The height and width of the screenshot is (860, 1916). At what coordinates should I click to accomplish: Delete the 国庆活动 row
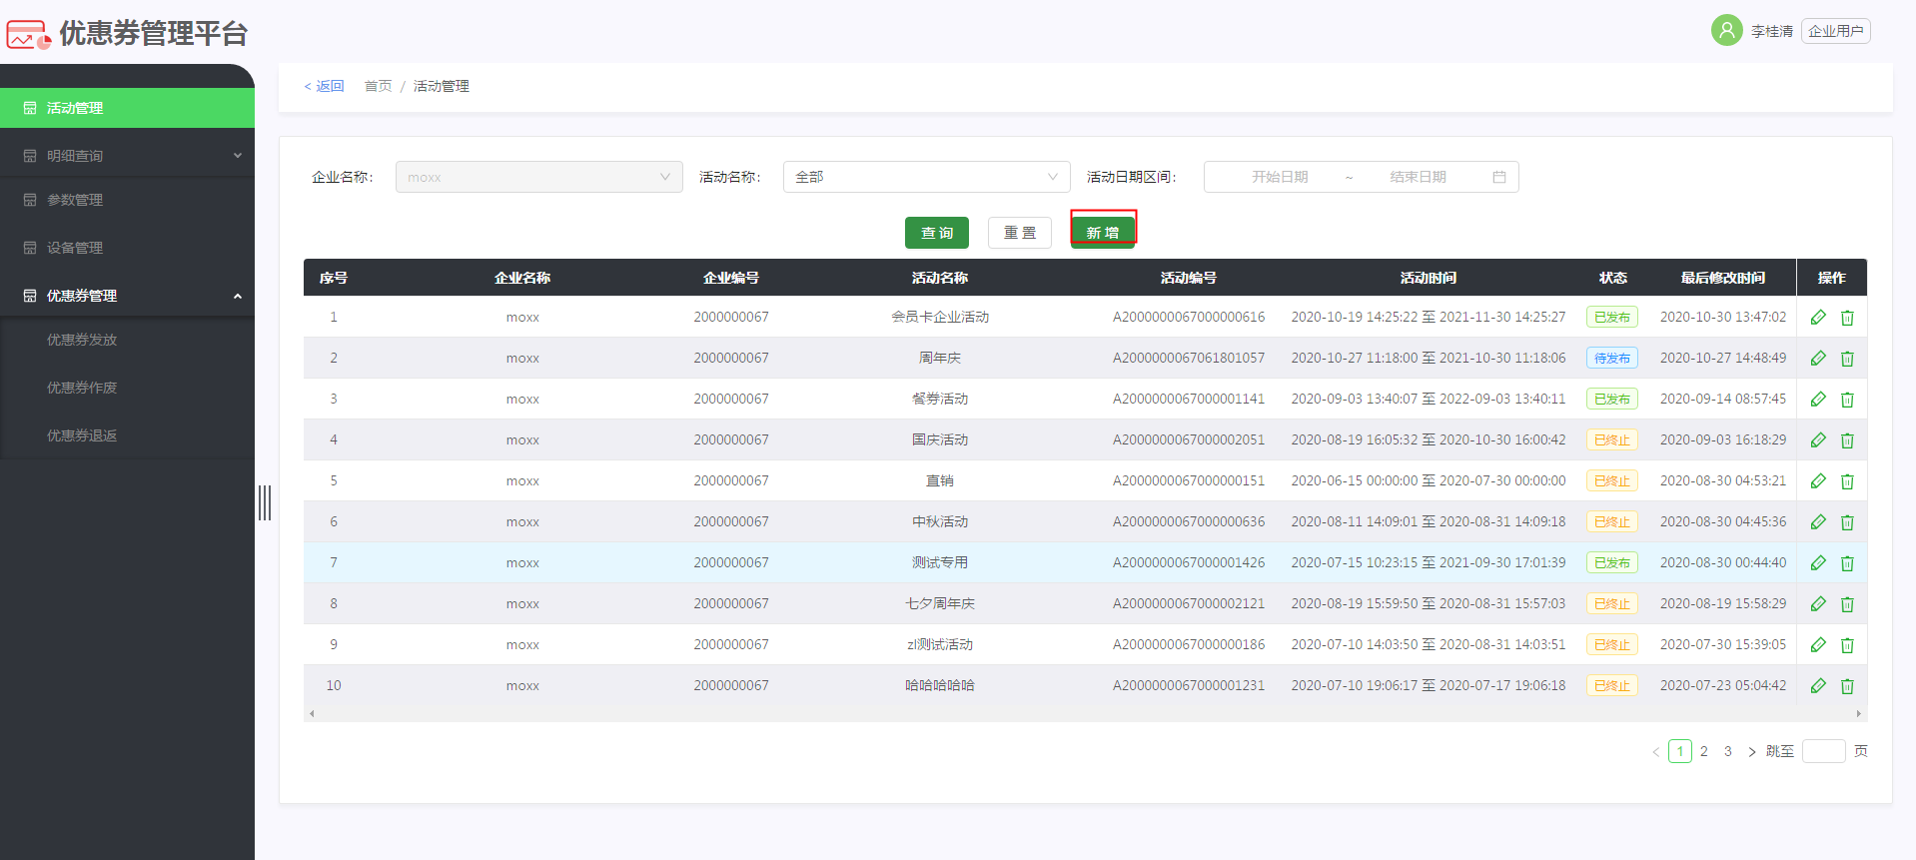[x=1847, y=440]
